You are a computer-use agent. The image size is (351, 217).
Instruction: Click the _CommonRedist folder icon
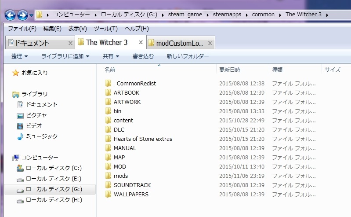[108, 83]
